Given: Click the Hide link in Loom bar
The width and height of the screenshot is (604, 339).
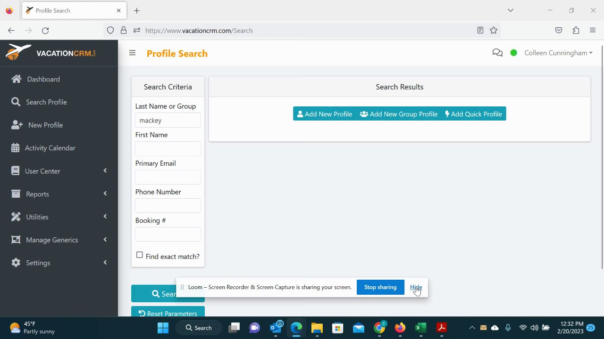Looking at the screenshot, I should (x=416, y=287).
